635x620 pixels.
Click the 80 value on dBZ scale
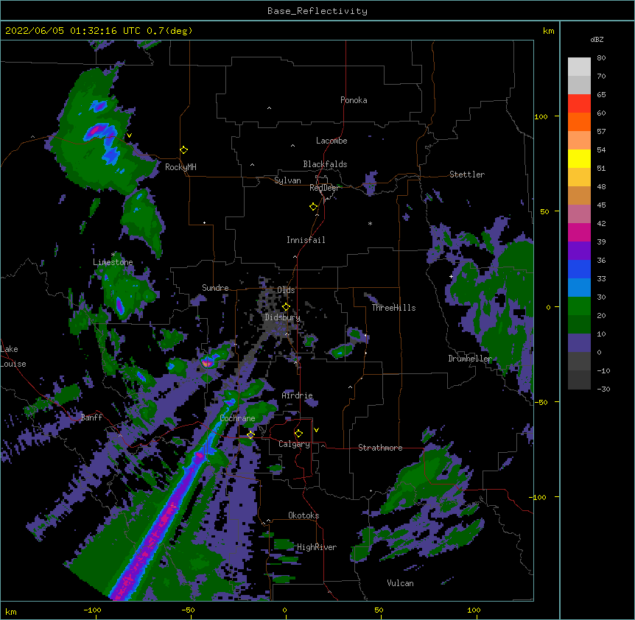(x=601, y=58)
